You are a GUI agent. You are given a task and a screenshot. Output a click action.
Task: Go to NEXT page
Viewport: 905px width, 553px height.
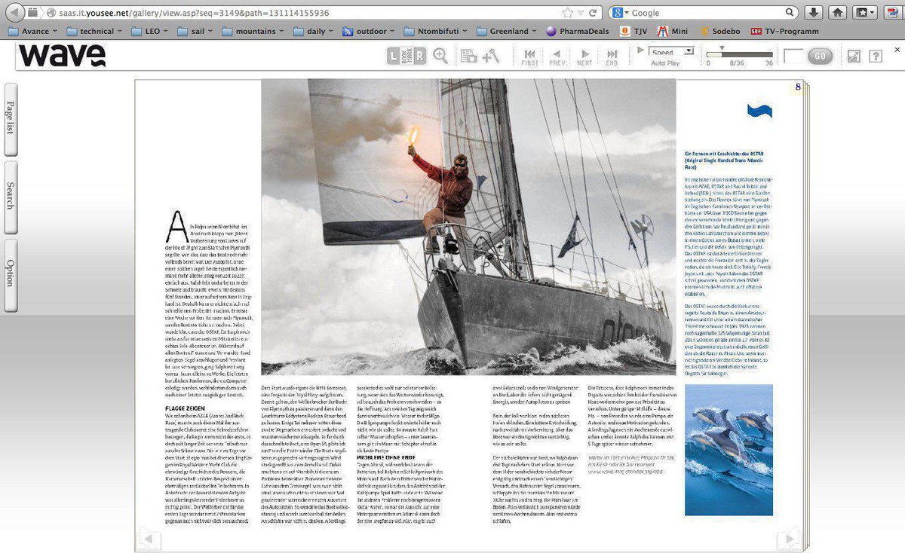click(584, 57)
